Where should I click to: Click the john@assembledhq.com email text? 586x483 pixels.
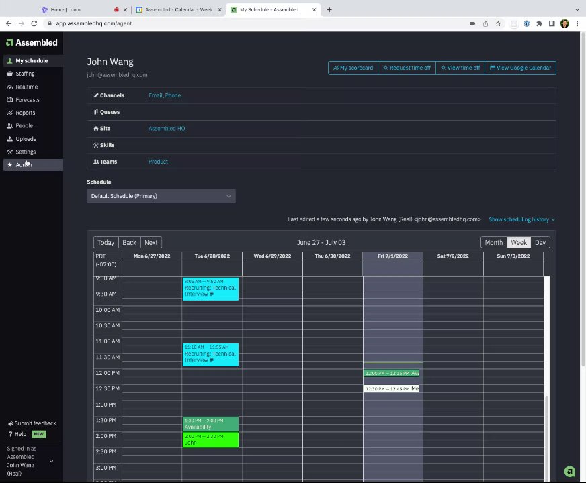118,75
